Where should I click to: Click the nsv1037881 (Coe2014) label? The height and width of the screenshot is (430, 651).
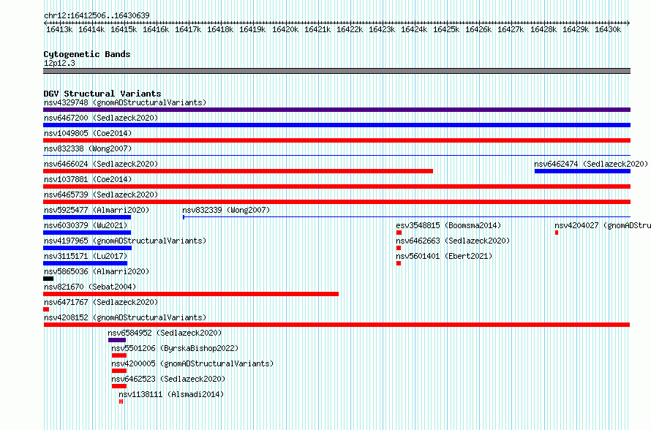click(x=88, y=179)
